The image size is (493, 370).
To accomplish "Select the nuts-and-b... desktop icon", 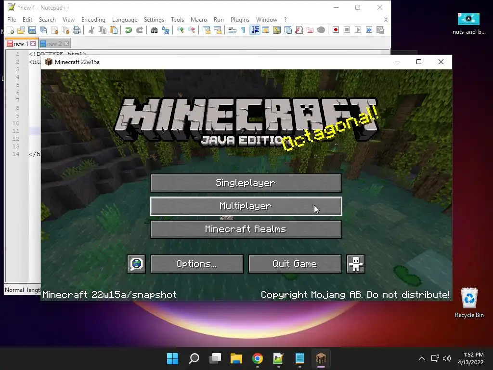I will 469,23.
